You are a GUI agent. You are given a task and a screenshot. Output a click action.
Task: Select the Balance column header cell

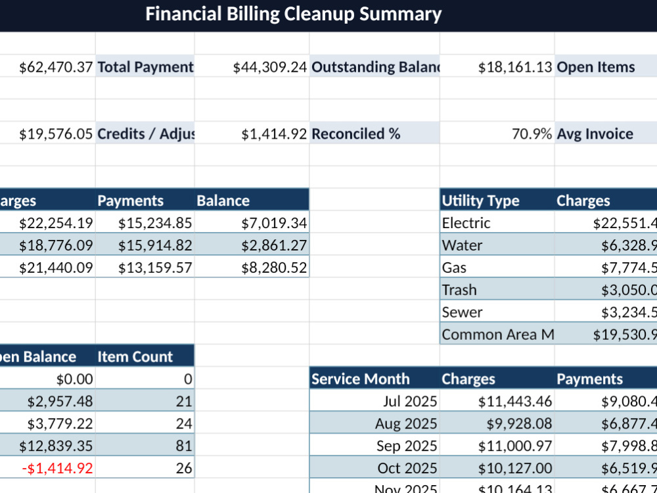(252, 200)
